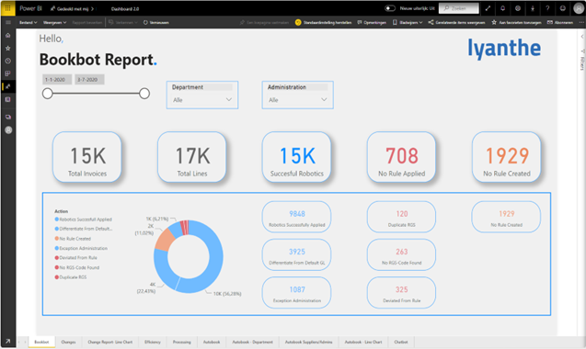The image size is (586, 349).
Task: Select No Rule Created legend item
Action: click(x=73, y=239)
